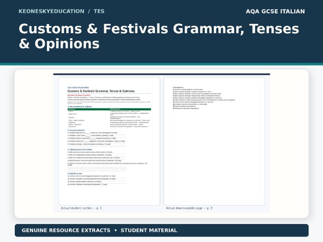The image size is (323, 242).
Task: Click the GENUINE RESOURCE EXTRACTS footer text
Action: 66,230
